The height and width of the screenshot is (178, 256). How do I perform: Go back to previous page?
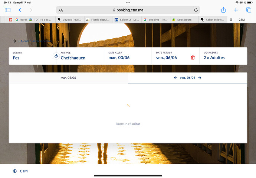click(x=20, y=10)
